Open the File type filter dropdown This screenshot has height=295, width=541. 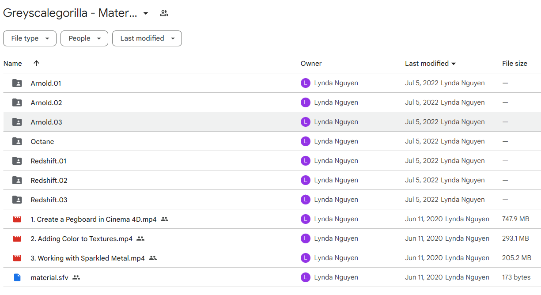30,38
